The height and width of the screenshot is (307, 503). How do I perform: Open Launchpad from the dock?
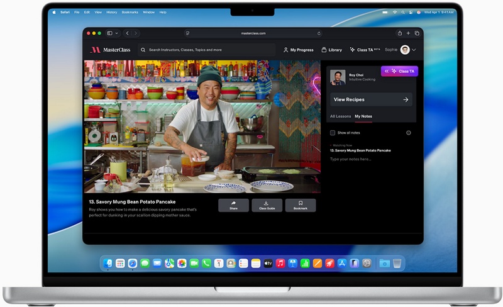[120, 264]
